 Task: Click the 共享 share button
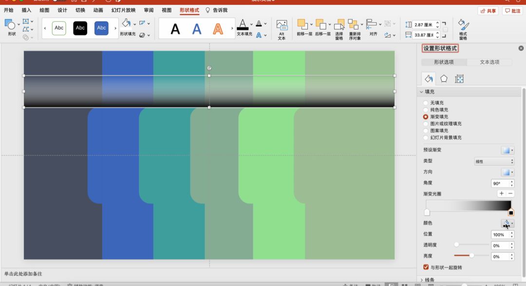click(x=488, y=11)
